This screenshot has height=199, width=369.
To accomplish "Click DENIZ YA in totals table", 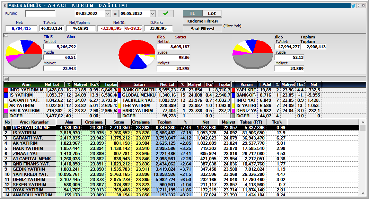I will [x=246, y=111].
